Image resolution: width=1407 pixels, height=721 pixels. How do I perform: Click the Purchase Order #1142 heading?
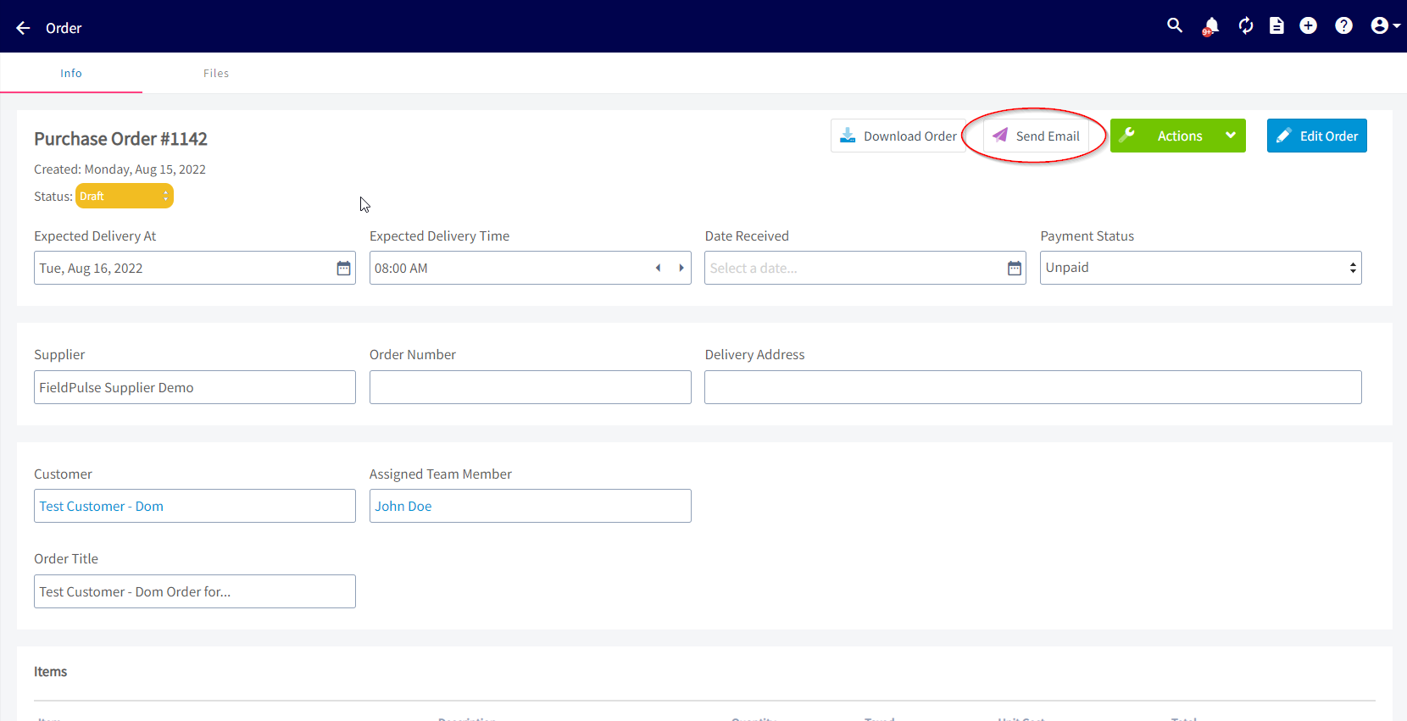coord(120,139)
